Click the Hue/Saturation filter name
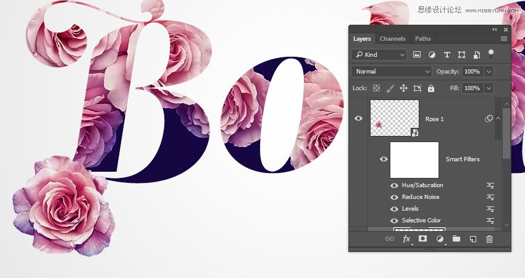The image size is (525, 278). 422,185
